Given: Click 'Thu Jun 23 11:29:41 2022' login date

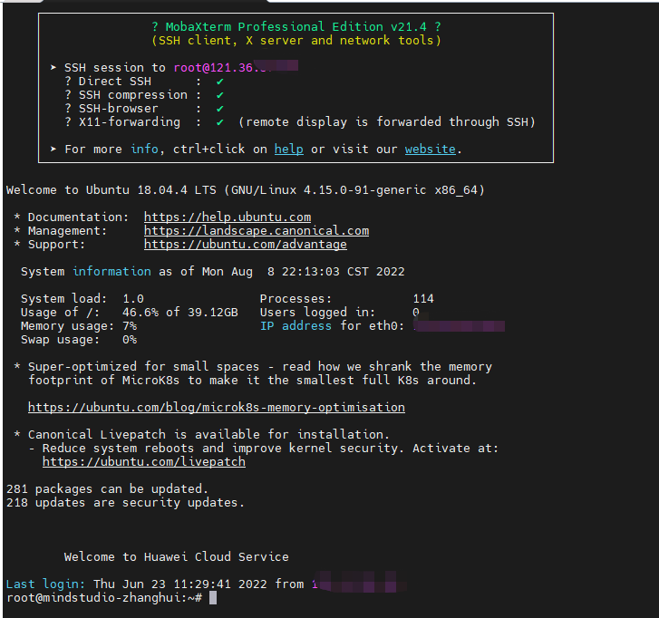Looking at the screenshot, I should click(x=179, y=584).
